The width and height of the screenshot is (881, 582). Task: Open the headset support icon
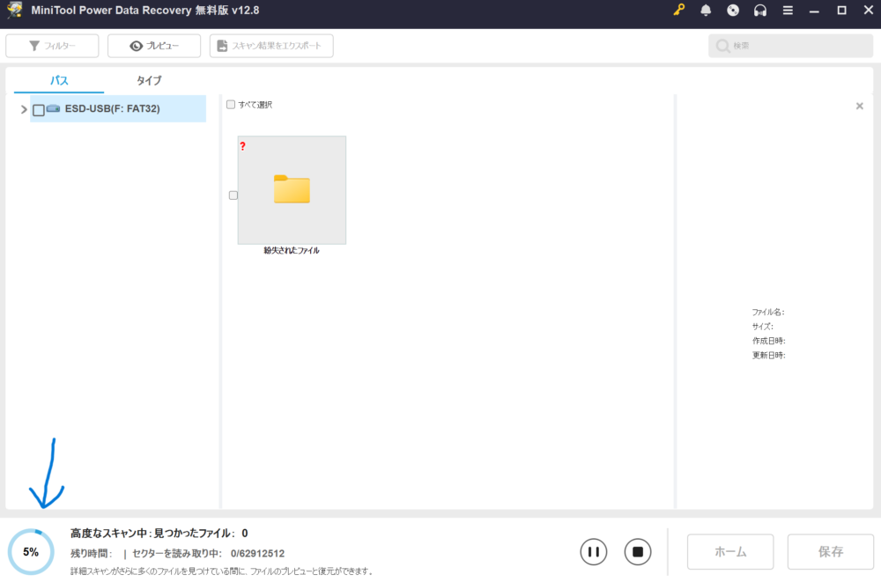tap(759, 11)
